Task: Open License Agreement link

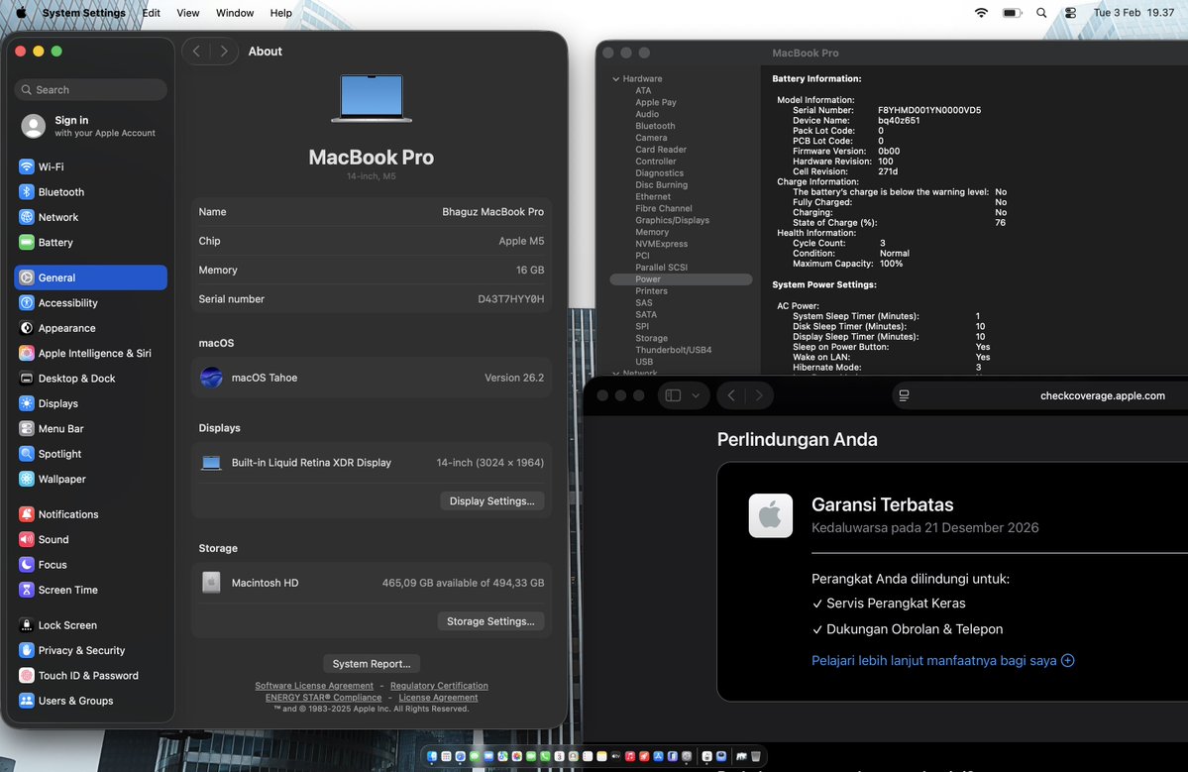Action: (x=438, y=698)
